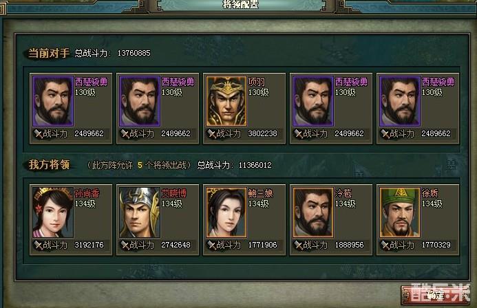The height and width of the screenshot is (308, 477).
Task: Click sword icon of first 西楚骁勇 card
Action: [x=38, y=133]
